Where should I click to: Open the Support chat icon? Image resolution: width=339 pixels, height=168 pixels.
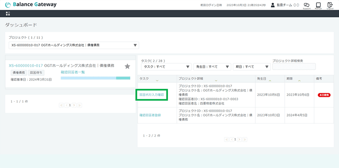[306, 5]
